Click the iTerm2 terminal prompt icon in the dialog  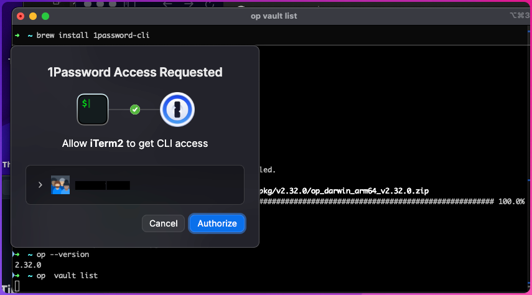tap(93, 110)
